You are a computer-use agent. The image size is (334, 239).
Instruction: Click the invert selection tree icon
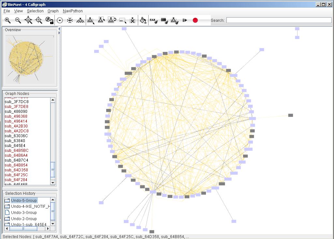click(112, 20)
